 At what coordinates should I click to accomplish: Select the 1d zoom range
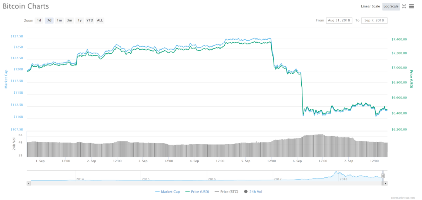39,20
